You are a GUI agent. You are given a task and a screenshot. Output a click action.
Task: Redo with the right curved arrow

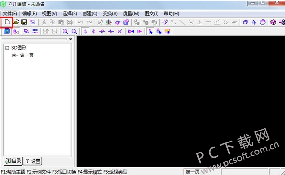[89, 22]
